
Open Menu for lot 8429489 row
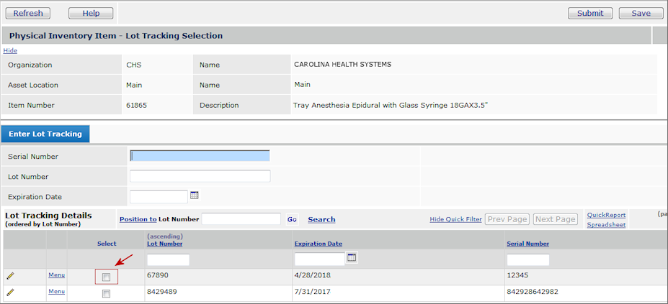(56, 291)
